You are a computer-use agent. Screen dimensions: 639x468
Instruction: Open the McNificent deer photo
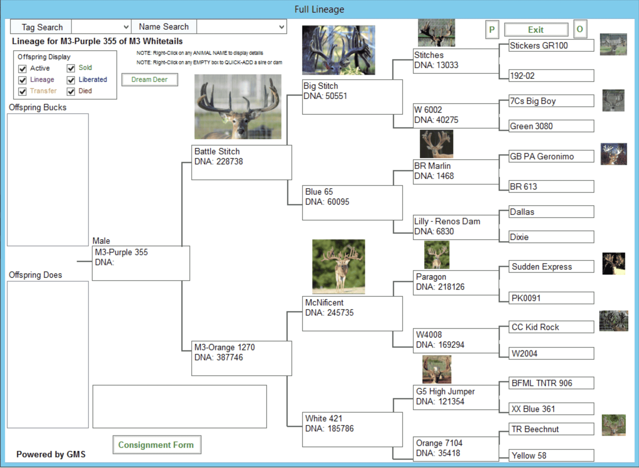point(338,266)
